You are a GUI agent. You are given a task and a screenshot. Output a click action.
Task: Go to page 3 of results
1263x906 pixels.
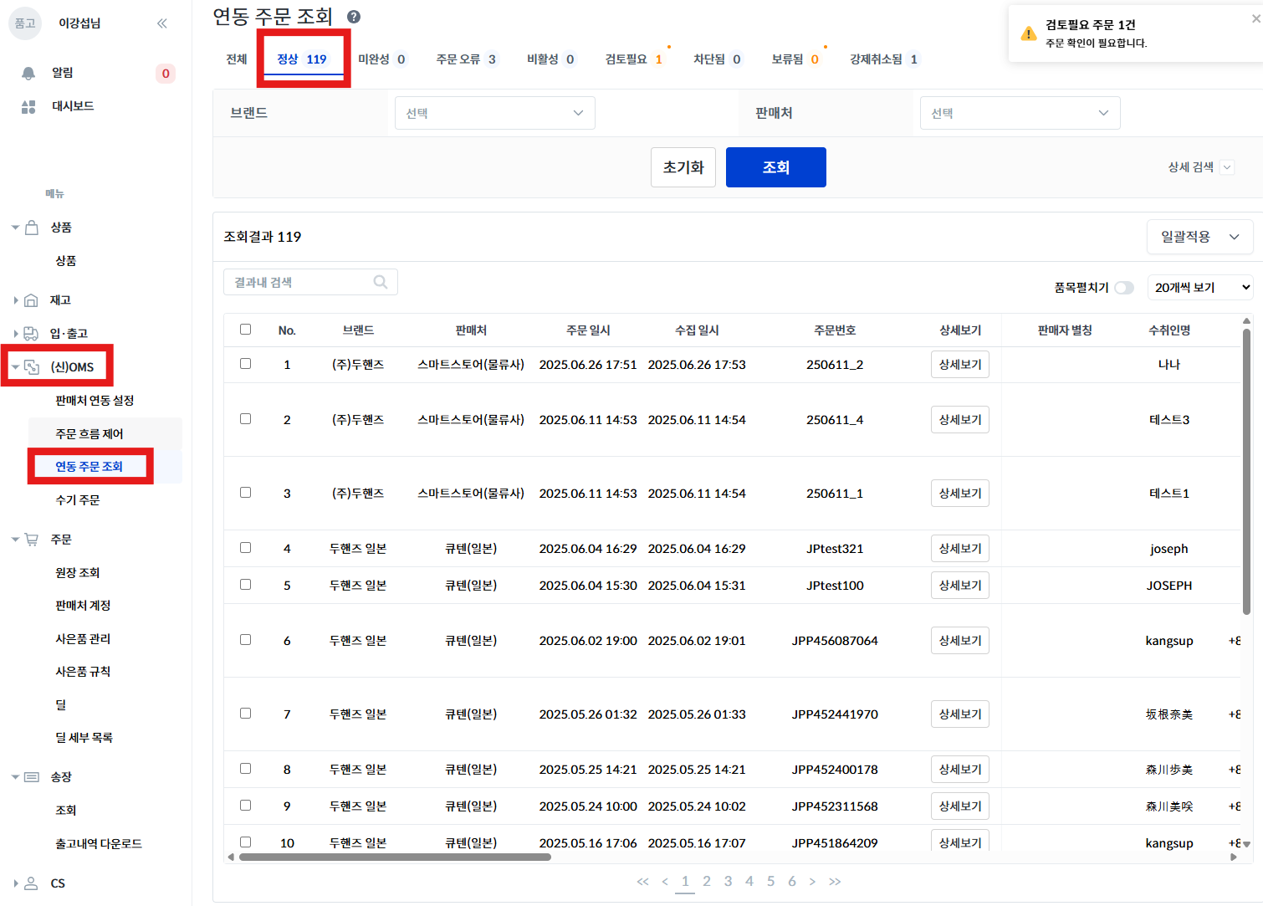coord(728,882)
